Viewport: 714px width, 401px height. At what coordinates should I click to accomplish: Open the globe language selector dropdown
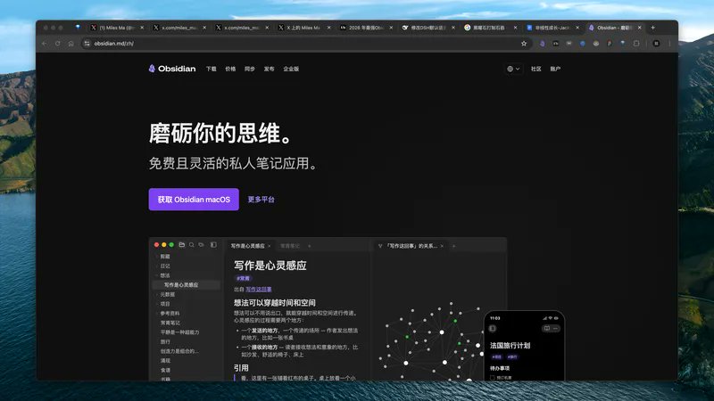513,70
